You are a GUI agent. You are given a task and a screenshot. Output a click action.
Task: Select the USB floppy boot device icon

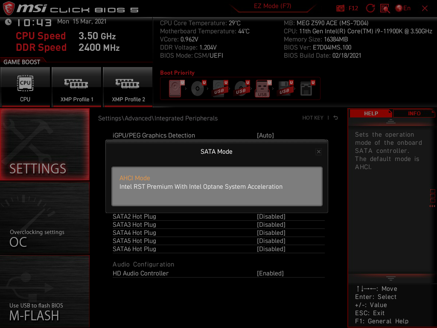point(285,88)
